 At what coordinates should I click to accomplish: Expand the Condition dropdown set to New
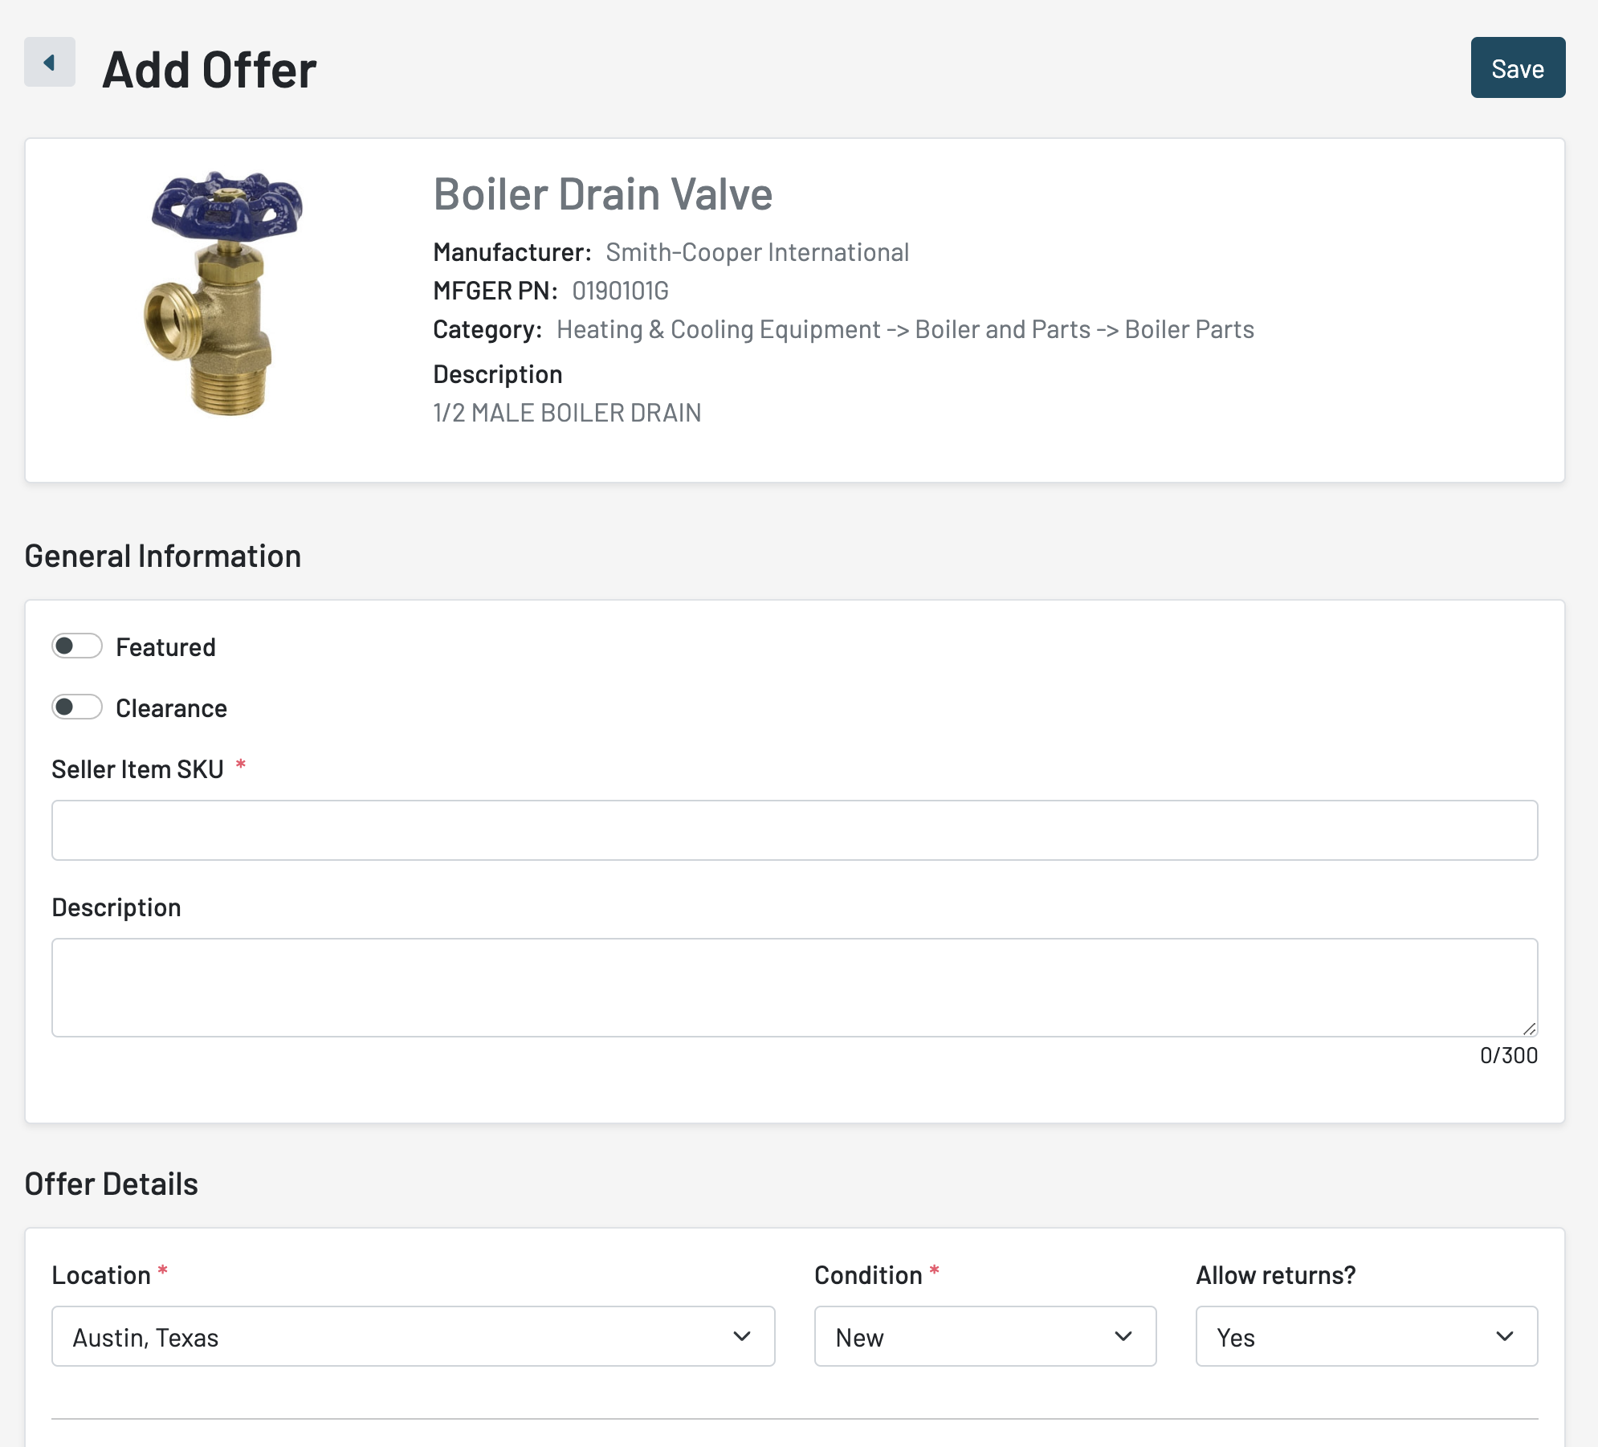click(x=984, y=1337)
